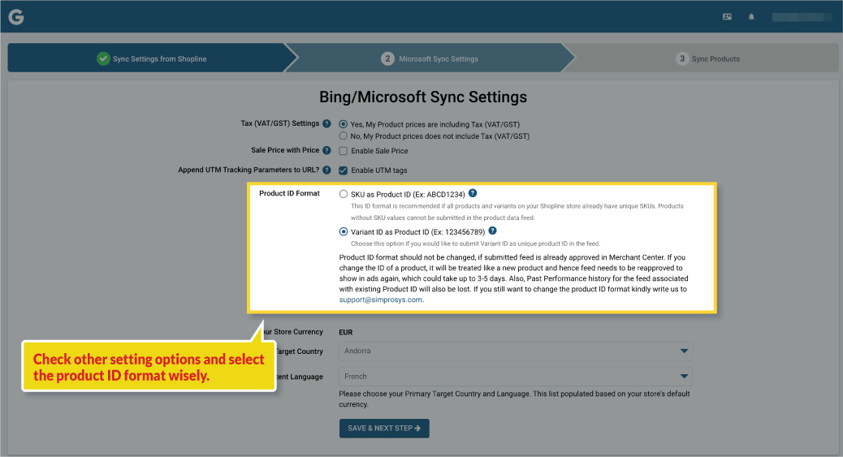Image resolution: width=843 pixels, height=457 pixels.
Task: Click the help icon beside Append UTM Tracking Parameters
Action: (x=326, y=170)
